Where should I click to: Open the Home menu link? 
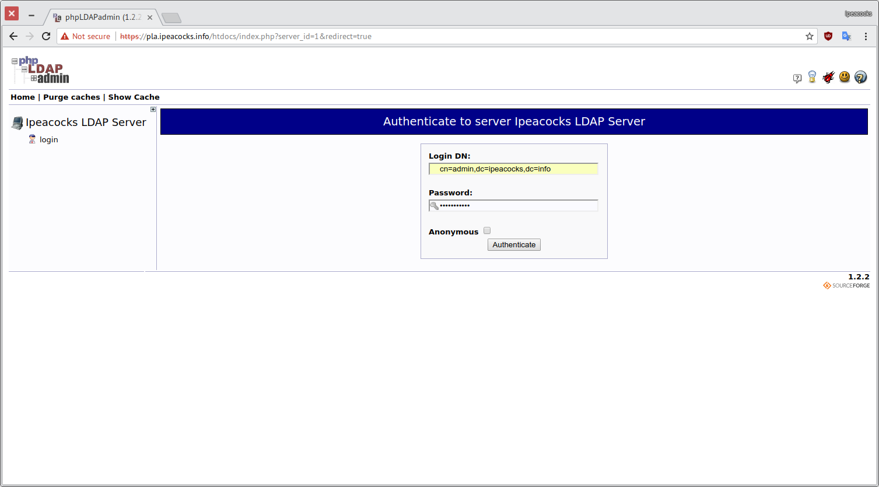coord(22,97)
